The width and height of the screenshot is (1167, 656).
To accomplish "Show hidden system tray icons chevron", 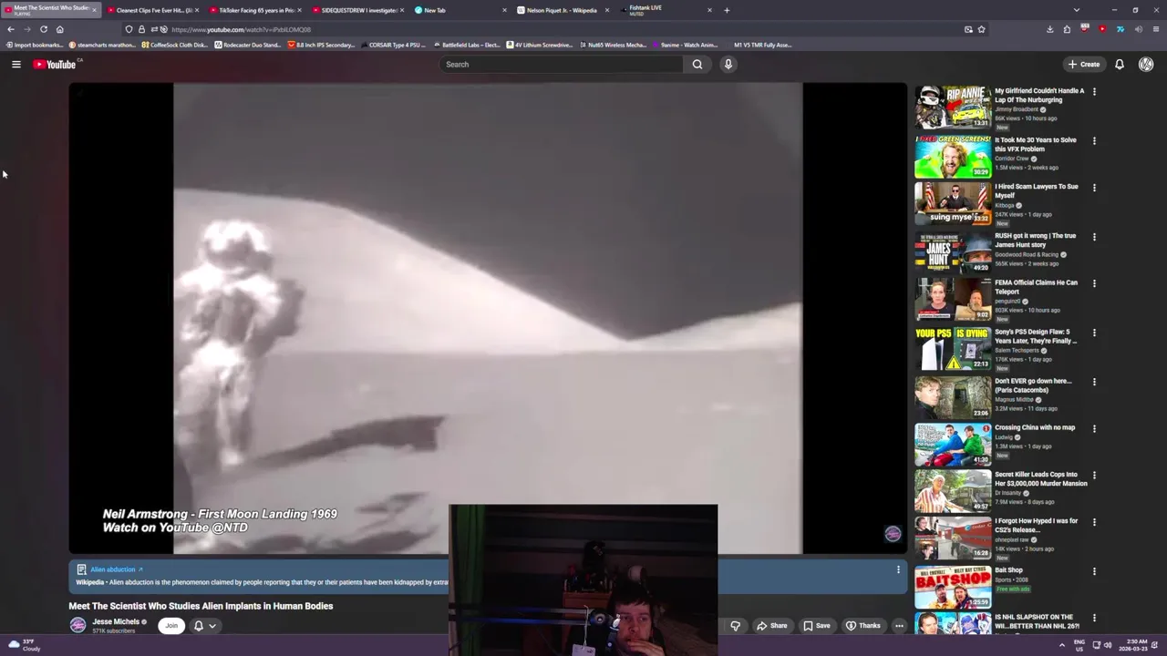I will tap(1061, 645).
